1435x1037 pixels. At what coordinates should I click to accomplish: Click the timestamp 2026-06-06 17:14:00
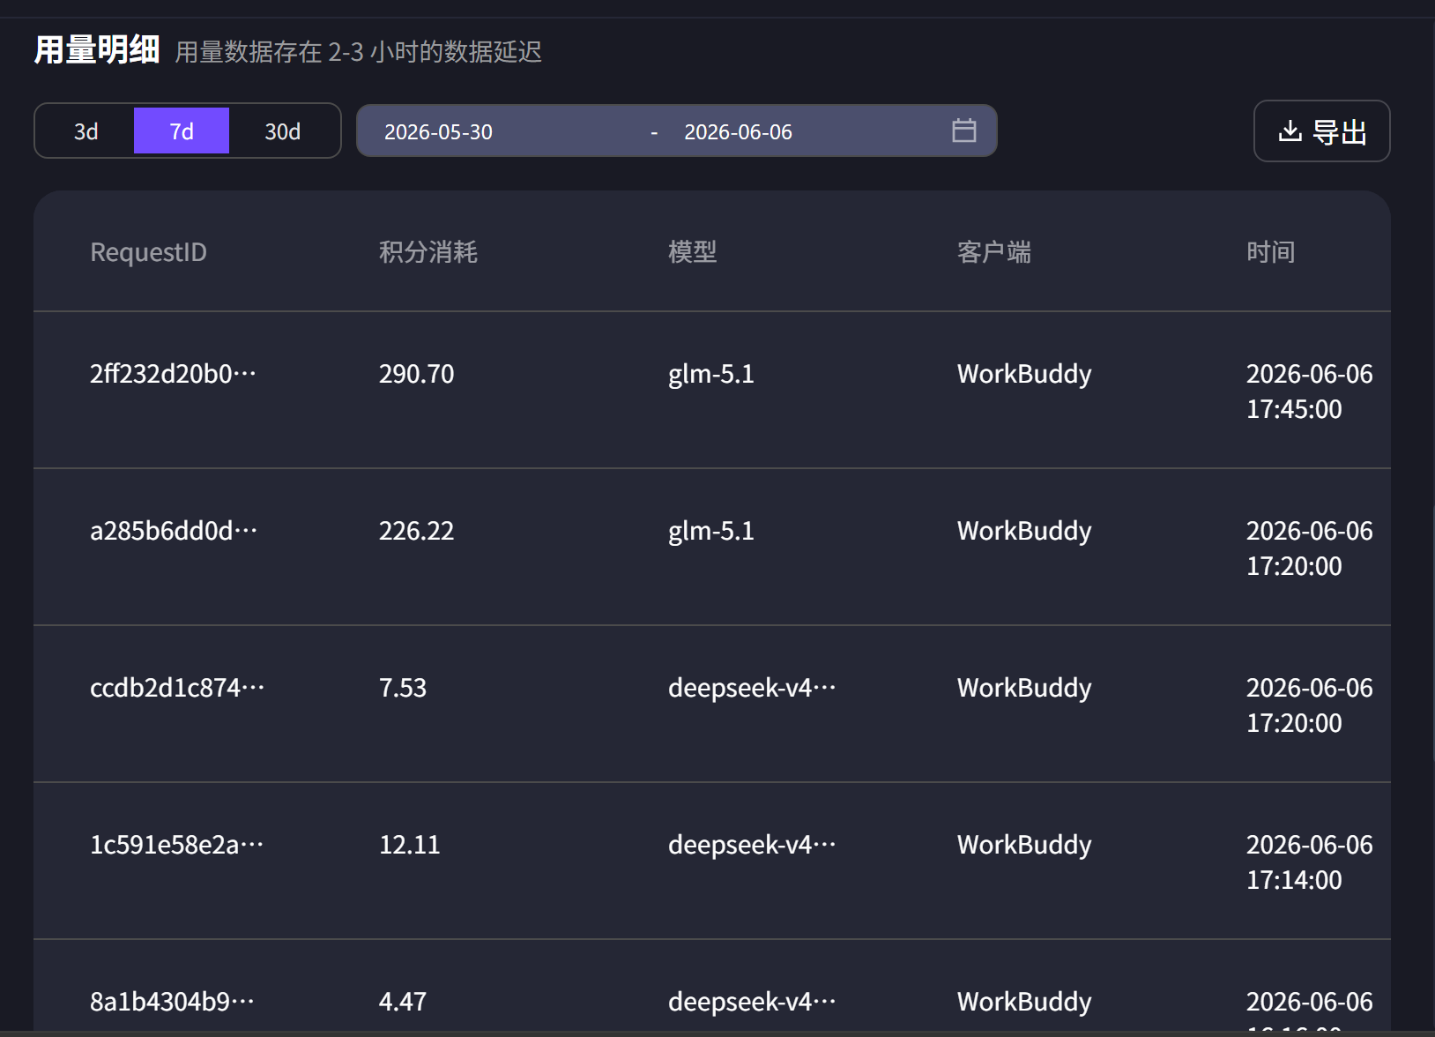pos(1309,862)
